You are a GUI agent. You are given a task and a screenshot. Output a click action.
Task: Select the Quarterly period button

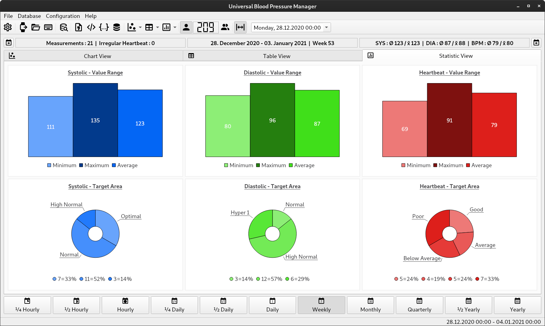[x=419, y=305]
